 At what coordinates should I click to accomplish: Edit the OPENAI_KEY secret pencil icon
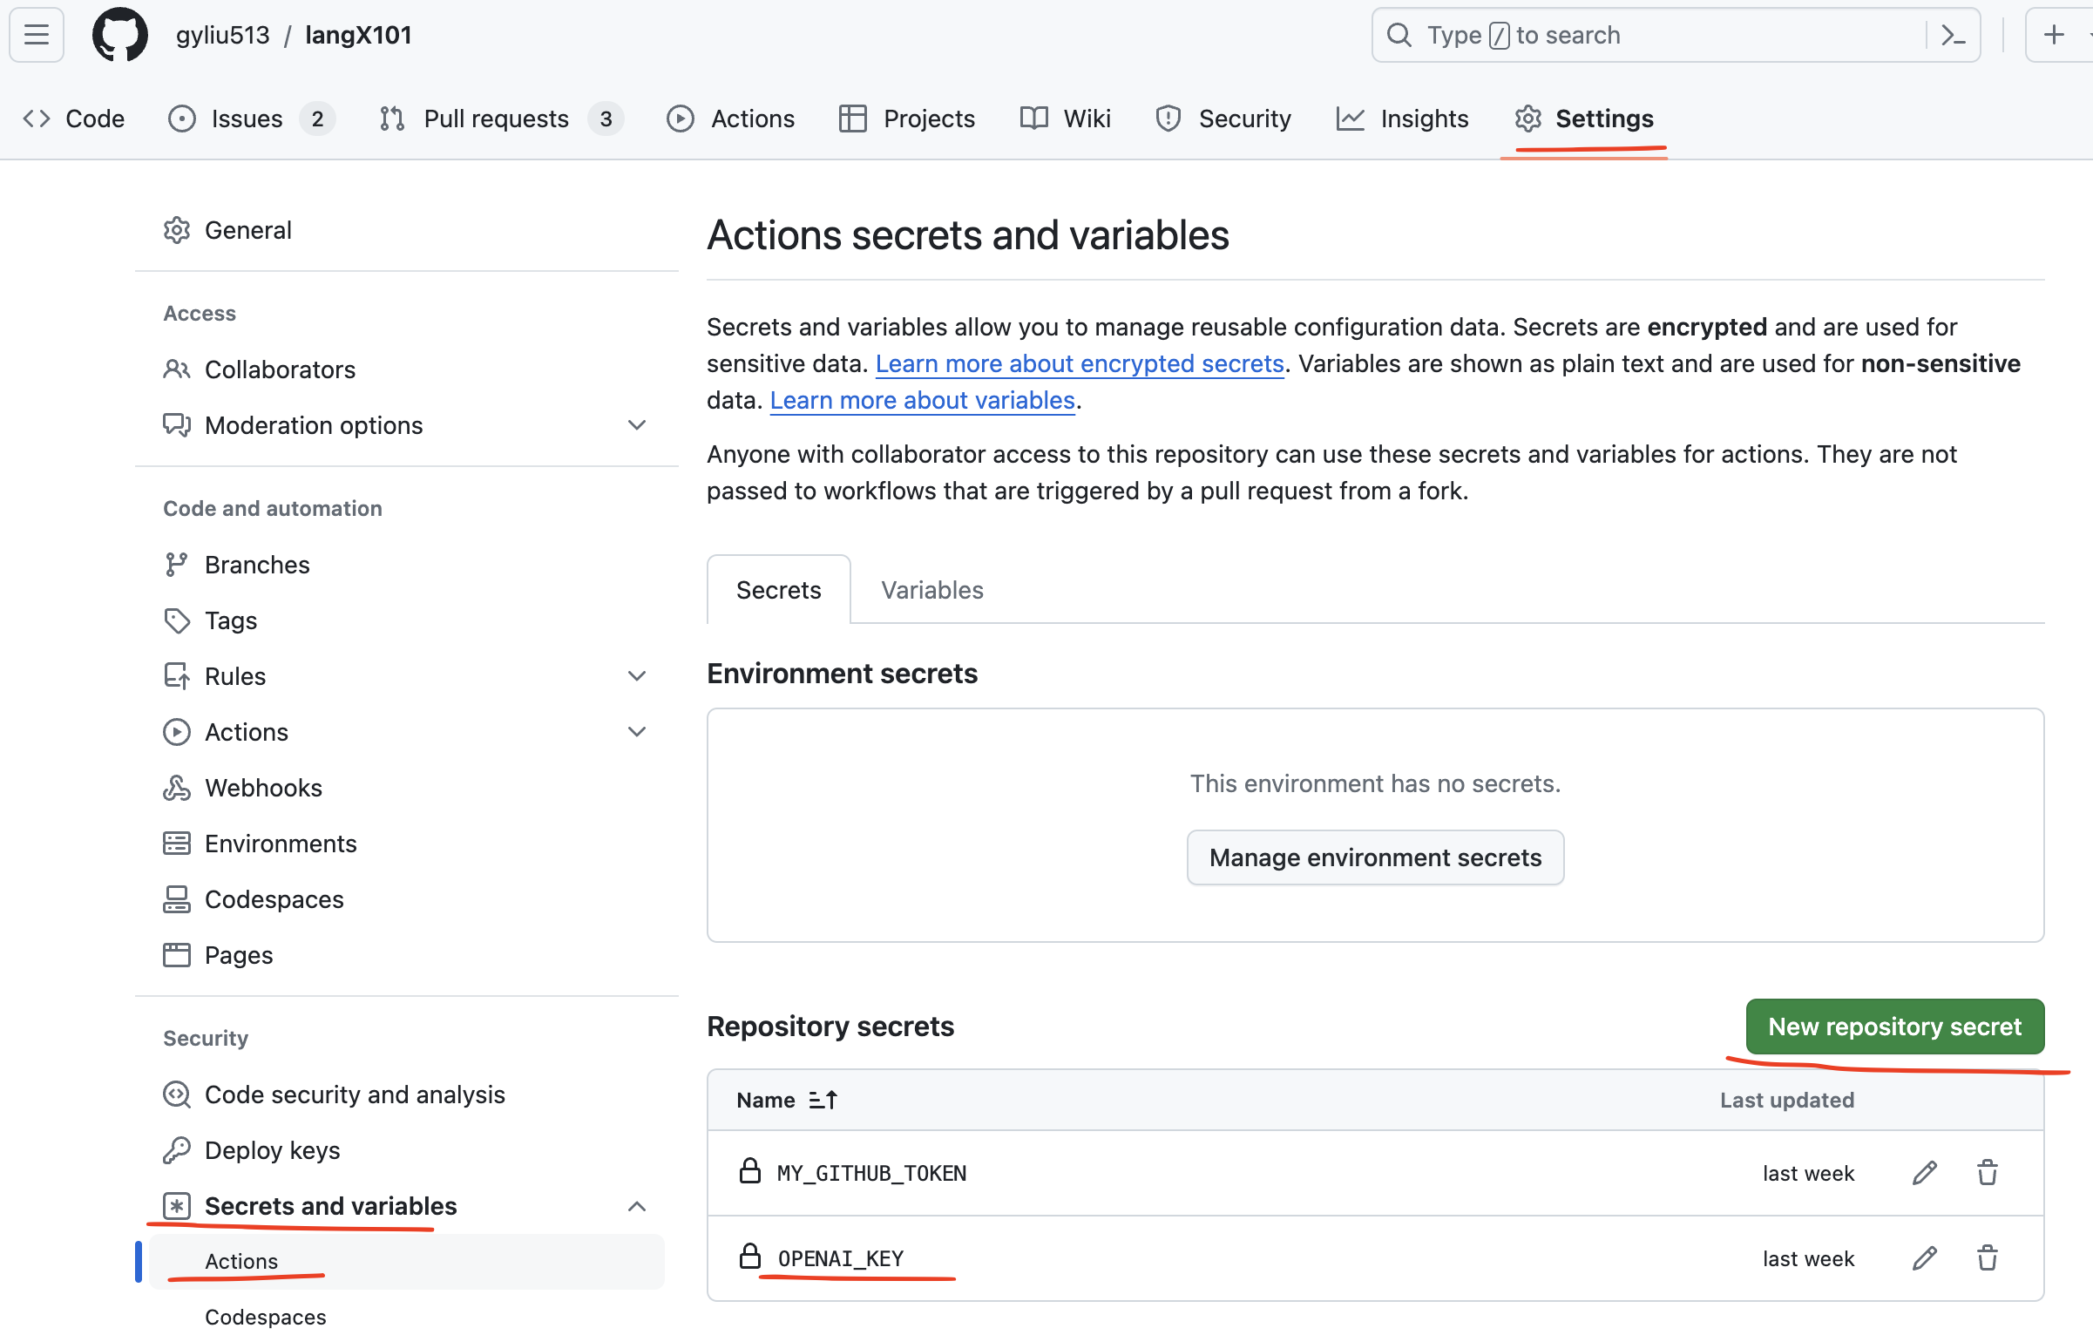(x=1925, y=1258)
